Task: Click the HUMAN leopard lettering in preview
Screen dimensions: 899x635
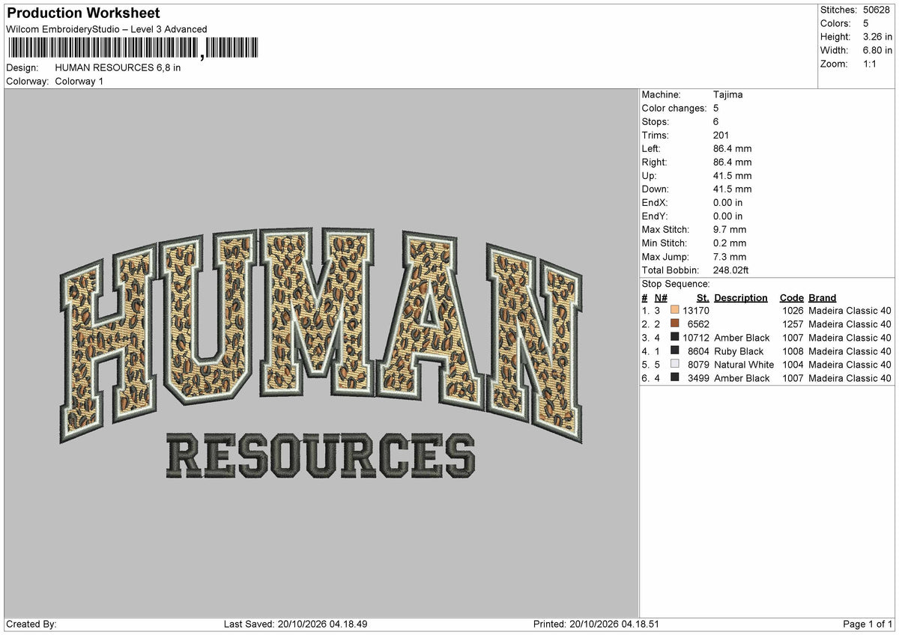Action: click(321, 335)
